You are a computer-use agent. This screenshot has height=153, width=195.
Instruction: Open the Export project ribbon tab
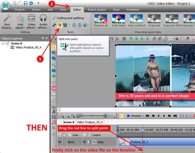coord(97,9)
